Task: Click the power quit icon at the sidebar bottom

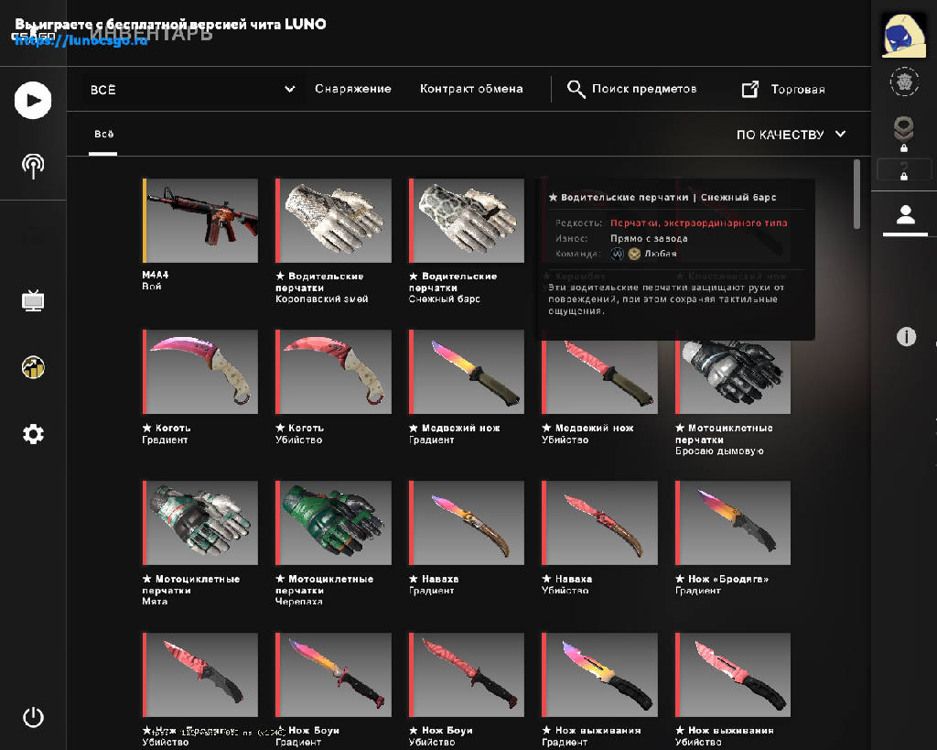Action: click(x=33, y=717)
